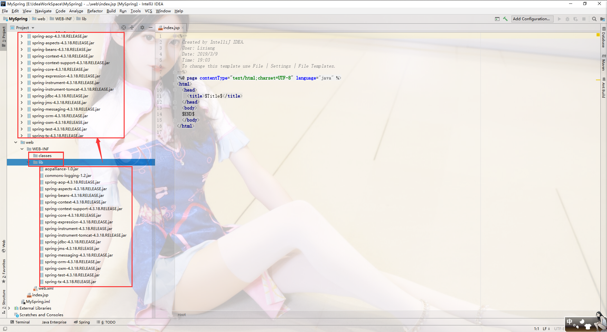Open Project panel settings gear
Viewport: 607px width, 332px height.
pyautogui.click(x=142, y=27)
